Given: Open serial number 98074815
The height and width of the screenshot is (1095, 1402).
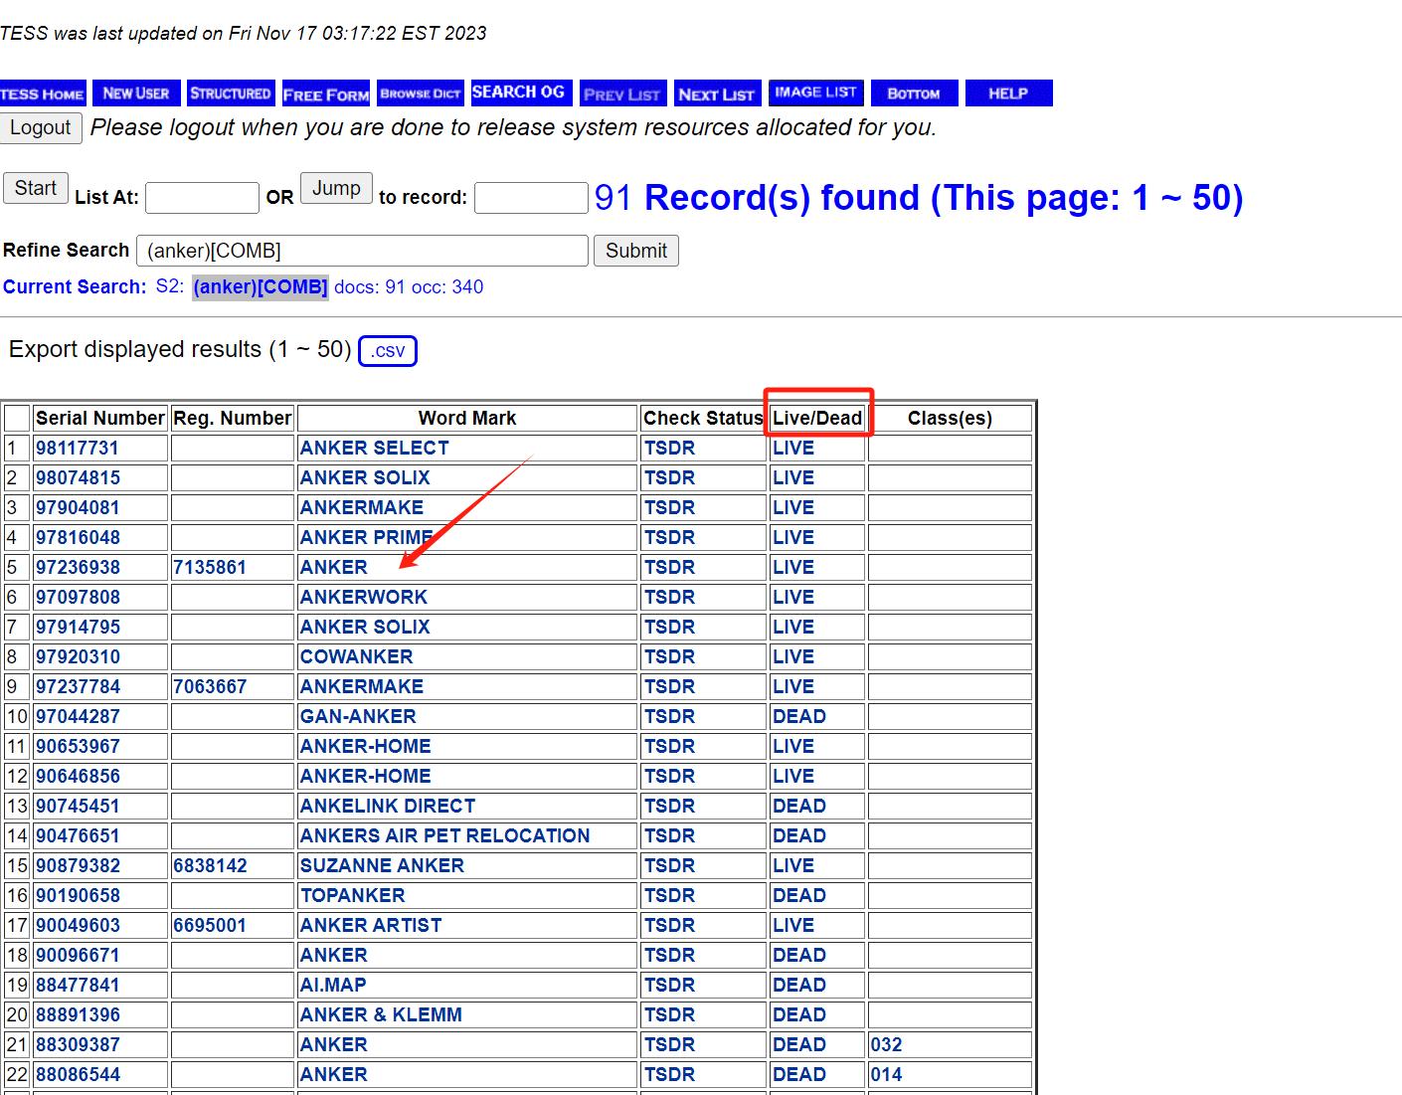Looking at the screenshot, I should click(x=78, y=478).
